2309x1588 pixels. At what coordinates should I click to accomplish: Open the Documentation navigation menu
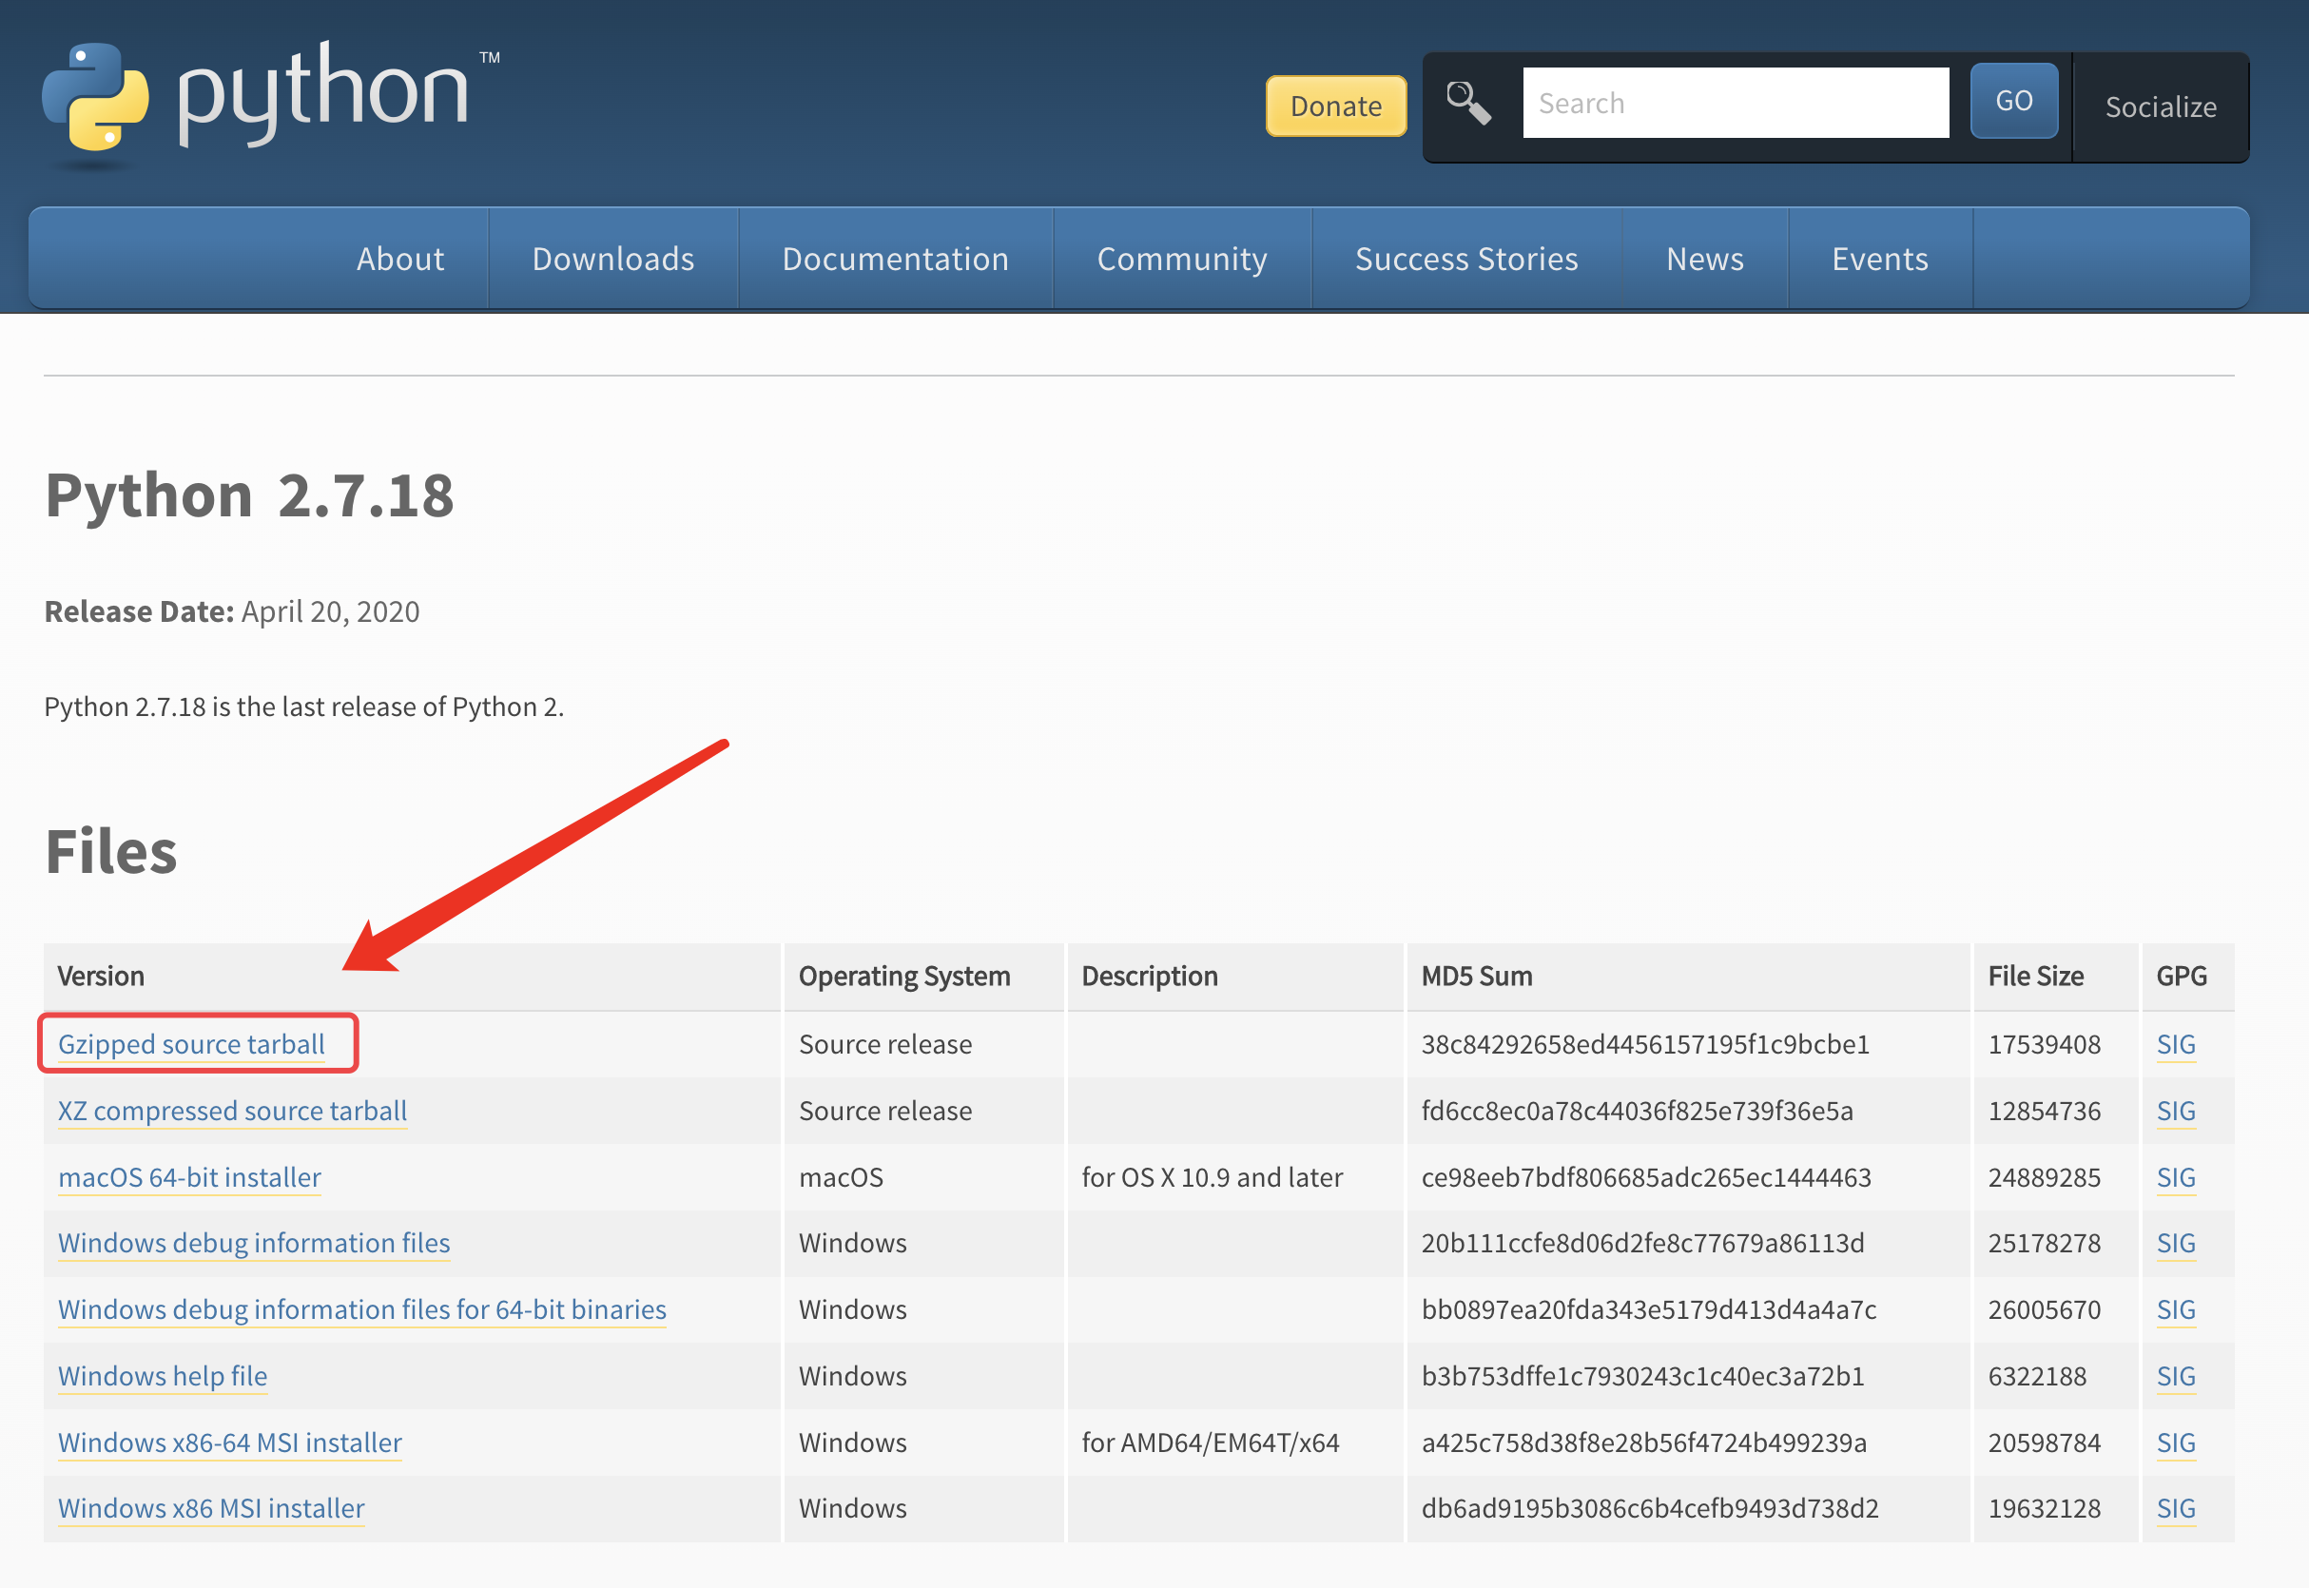pyautogui.click(x=895, y=259)
